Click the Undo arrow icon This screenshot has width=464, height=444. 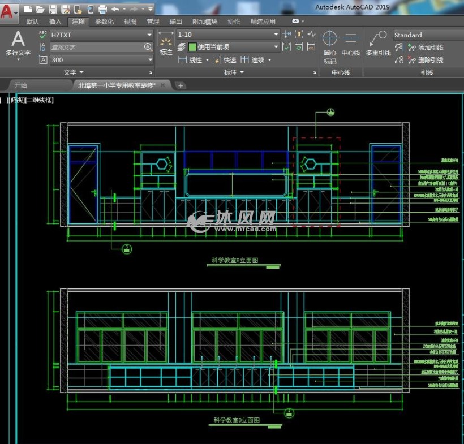[115, 9]
